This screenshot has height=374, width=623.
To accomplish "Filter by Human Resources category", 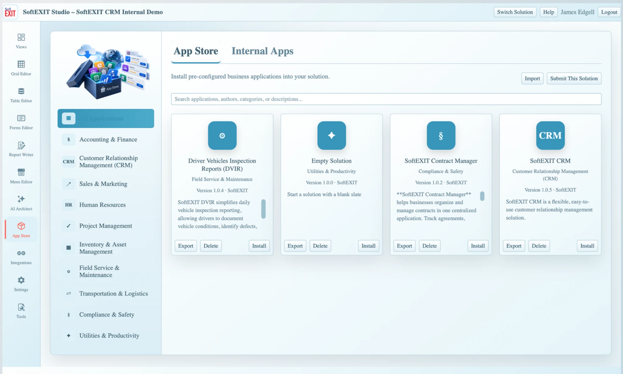I will coord(106,205).
